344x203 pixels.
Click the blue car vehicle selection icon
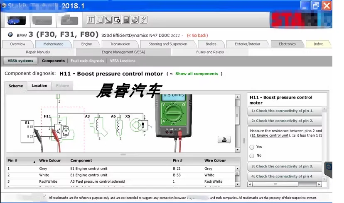(x=16, y=20)
